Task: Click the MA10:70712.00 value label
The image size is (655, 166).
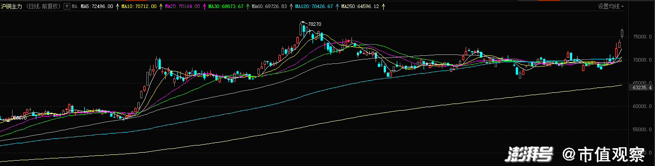Action: click(x=139, y=7)
